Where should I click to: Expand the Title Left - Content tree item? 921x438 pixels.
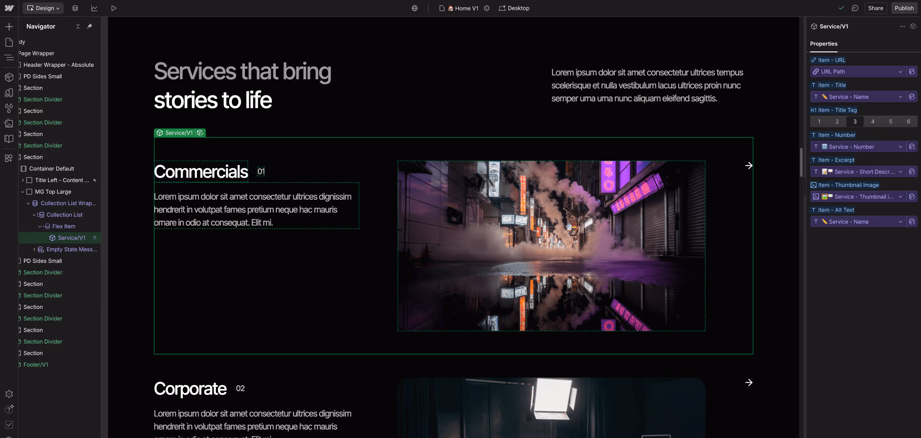23,180
